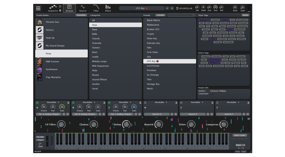Select the Synthwave preset bank

point(62,69)
